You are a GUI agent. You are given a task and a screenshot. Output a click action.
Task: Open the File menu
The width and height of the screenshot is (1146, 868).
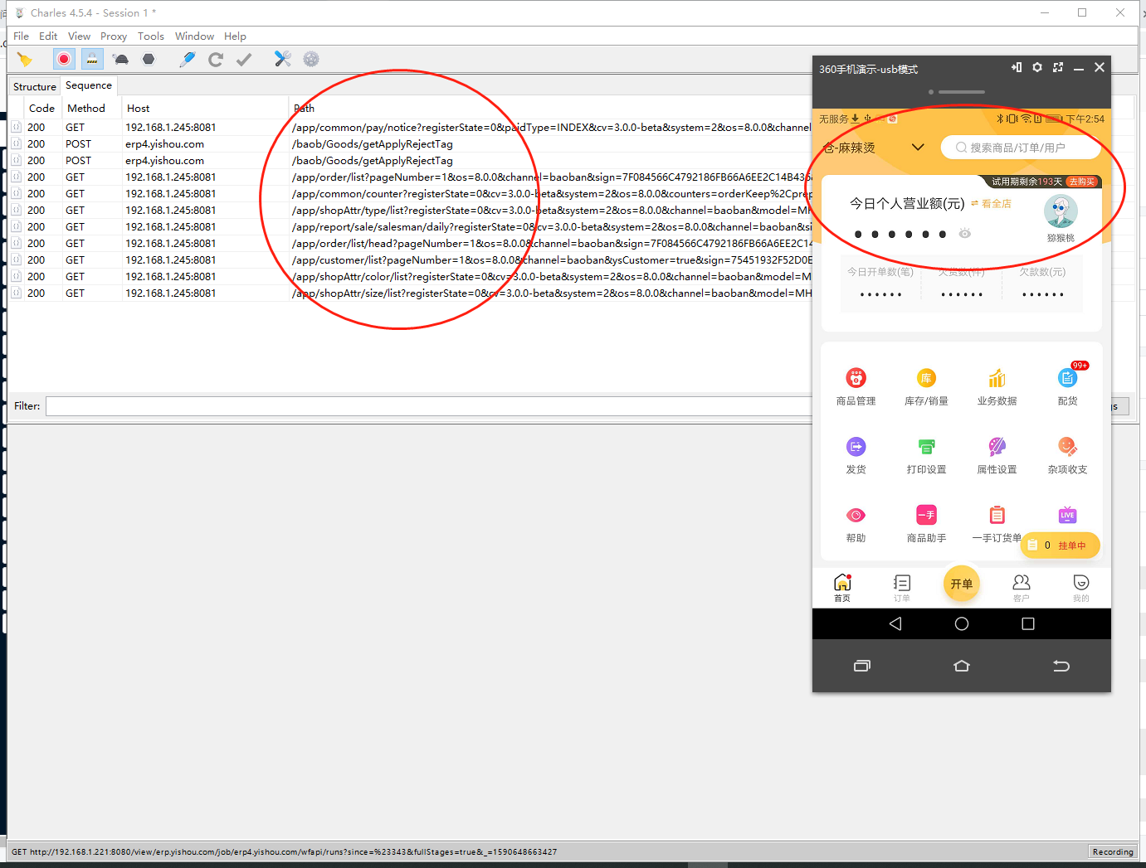22,36
